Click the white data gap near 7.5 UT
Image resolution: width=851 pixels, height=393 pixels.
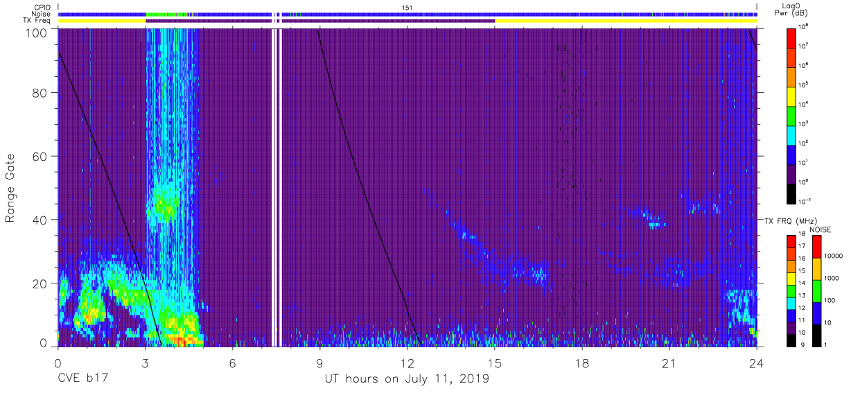(277, 187)
